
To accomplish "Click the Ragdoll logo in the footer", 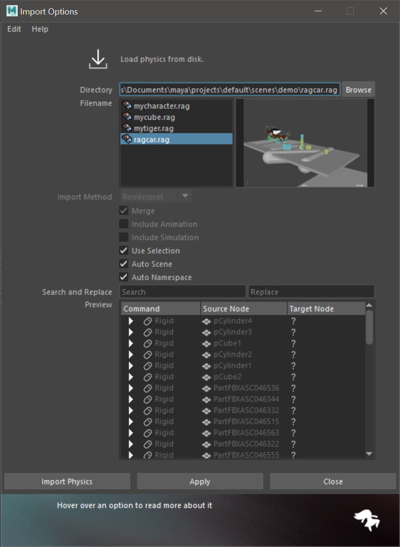I will tap(366, 519).
